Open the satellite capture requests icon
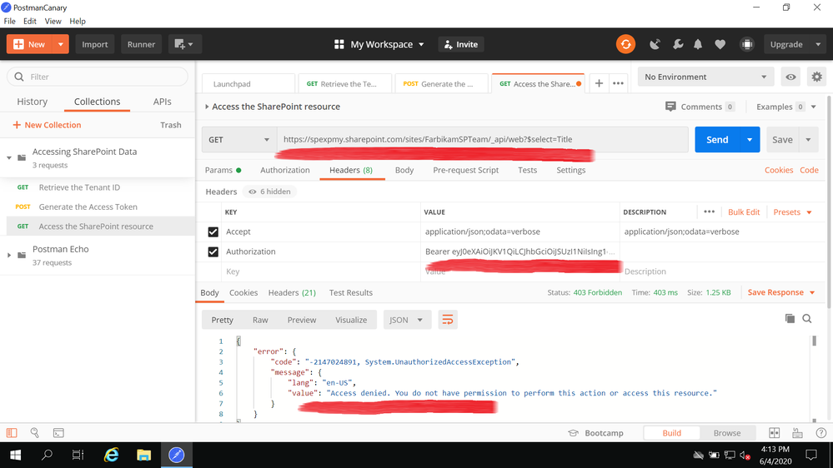 (x=655, y=45)
